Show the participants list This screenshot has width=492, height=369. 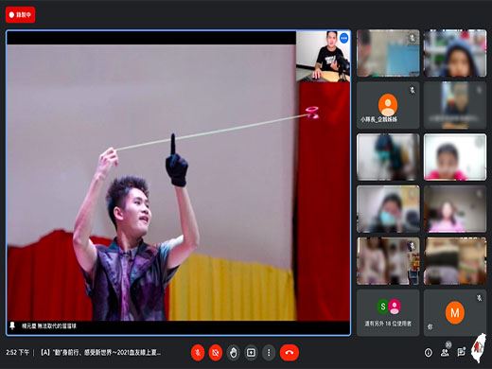click(445, 352)
